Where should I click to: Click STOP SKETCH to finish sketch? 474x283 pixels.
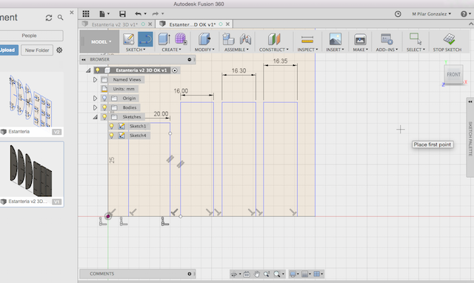[447, 43]
